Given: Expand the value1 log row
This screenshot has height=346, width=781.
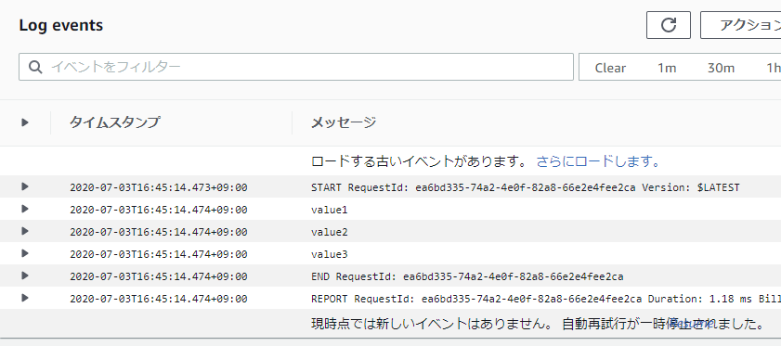Looking at the screenshot, I should tap(25, 209).
